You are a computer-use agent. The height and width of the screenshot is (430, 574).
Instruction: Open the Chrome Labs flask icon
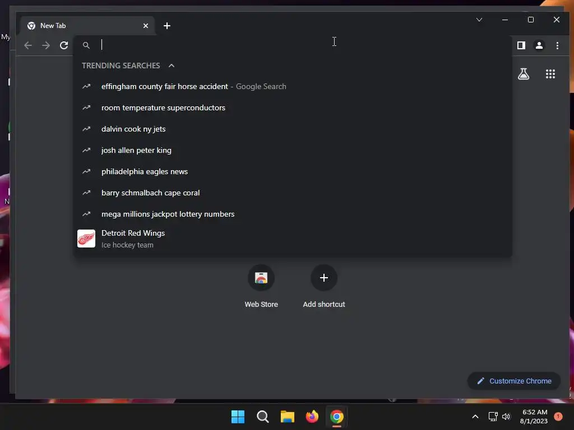(x=524, y=74)
